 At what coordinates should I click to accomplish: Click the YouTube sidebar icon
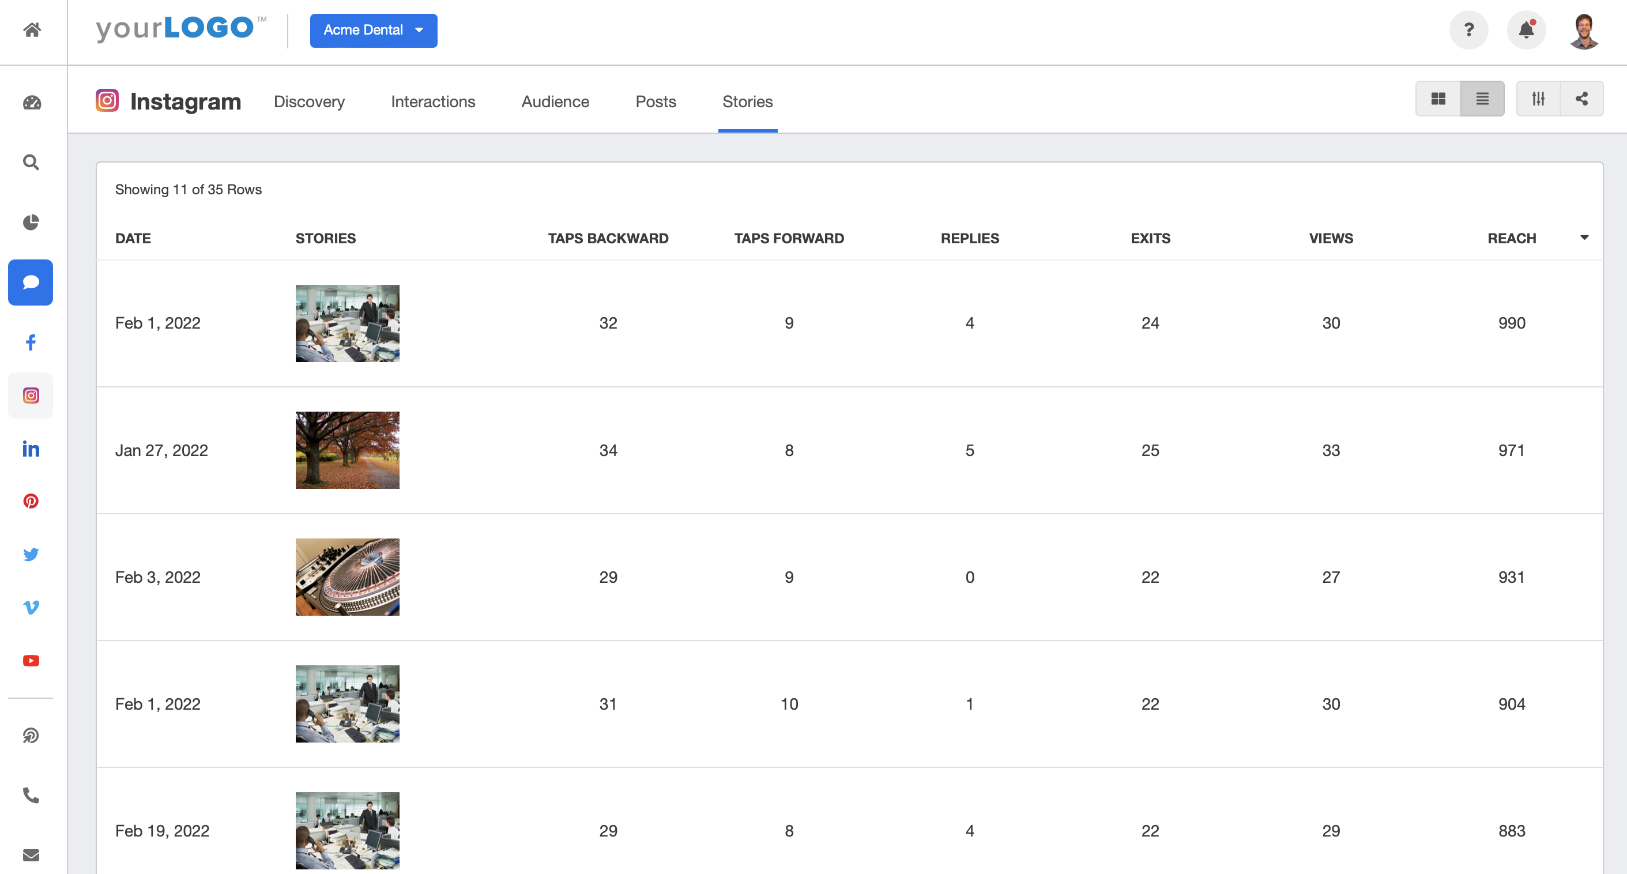tap(31, 661)
